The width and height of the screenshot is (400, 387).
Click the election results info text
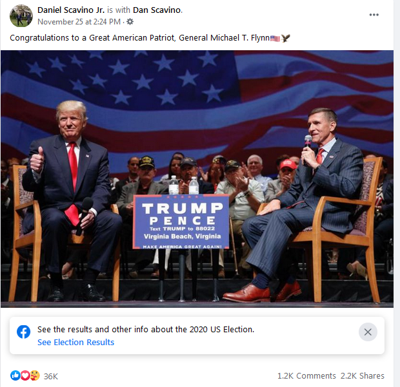pos(146,330)
